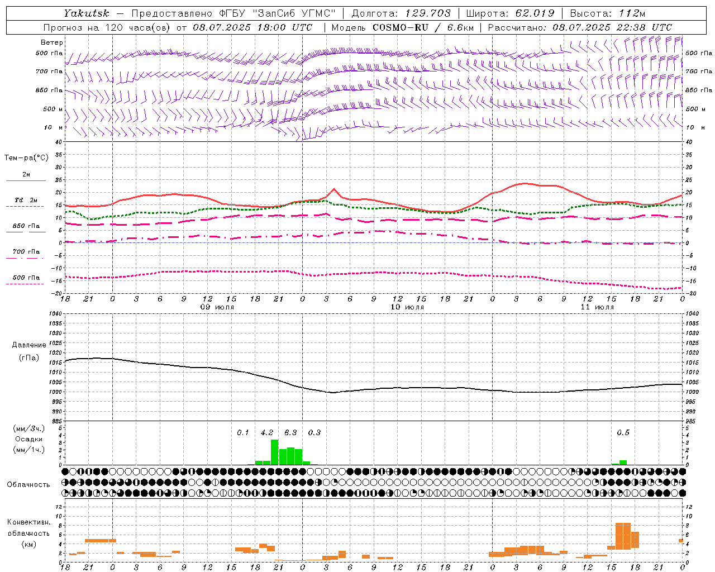The width and height of the screenshot is (715, 572).
Task: Click the '(км)' unit label
Action: click(28, 545)
